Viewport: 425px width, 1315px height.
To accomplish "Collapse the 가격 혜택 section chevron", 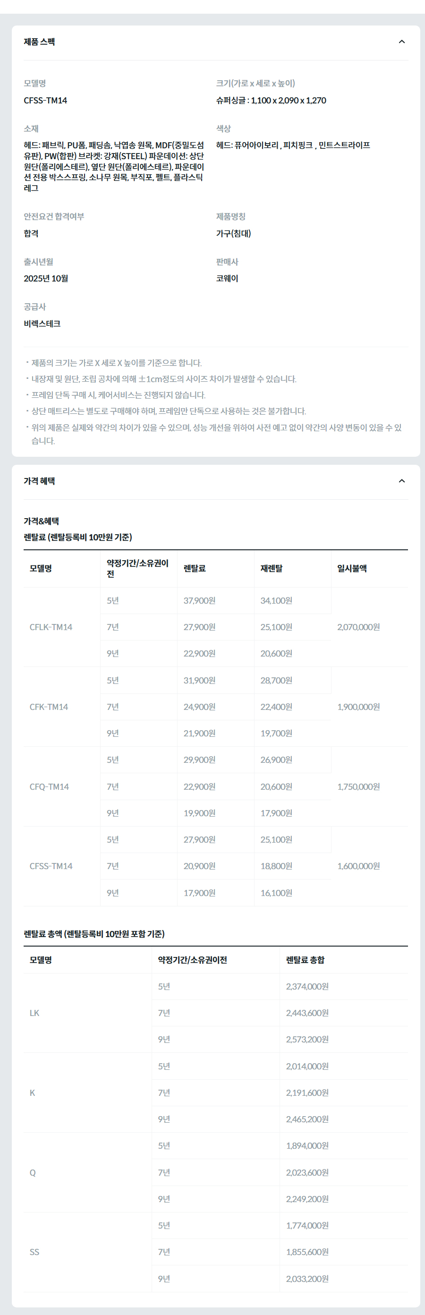I will 401,481.
